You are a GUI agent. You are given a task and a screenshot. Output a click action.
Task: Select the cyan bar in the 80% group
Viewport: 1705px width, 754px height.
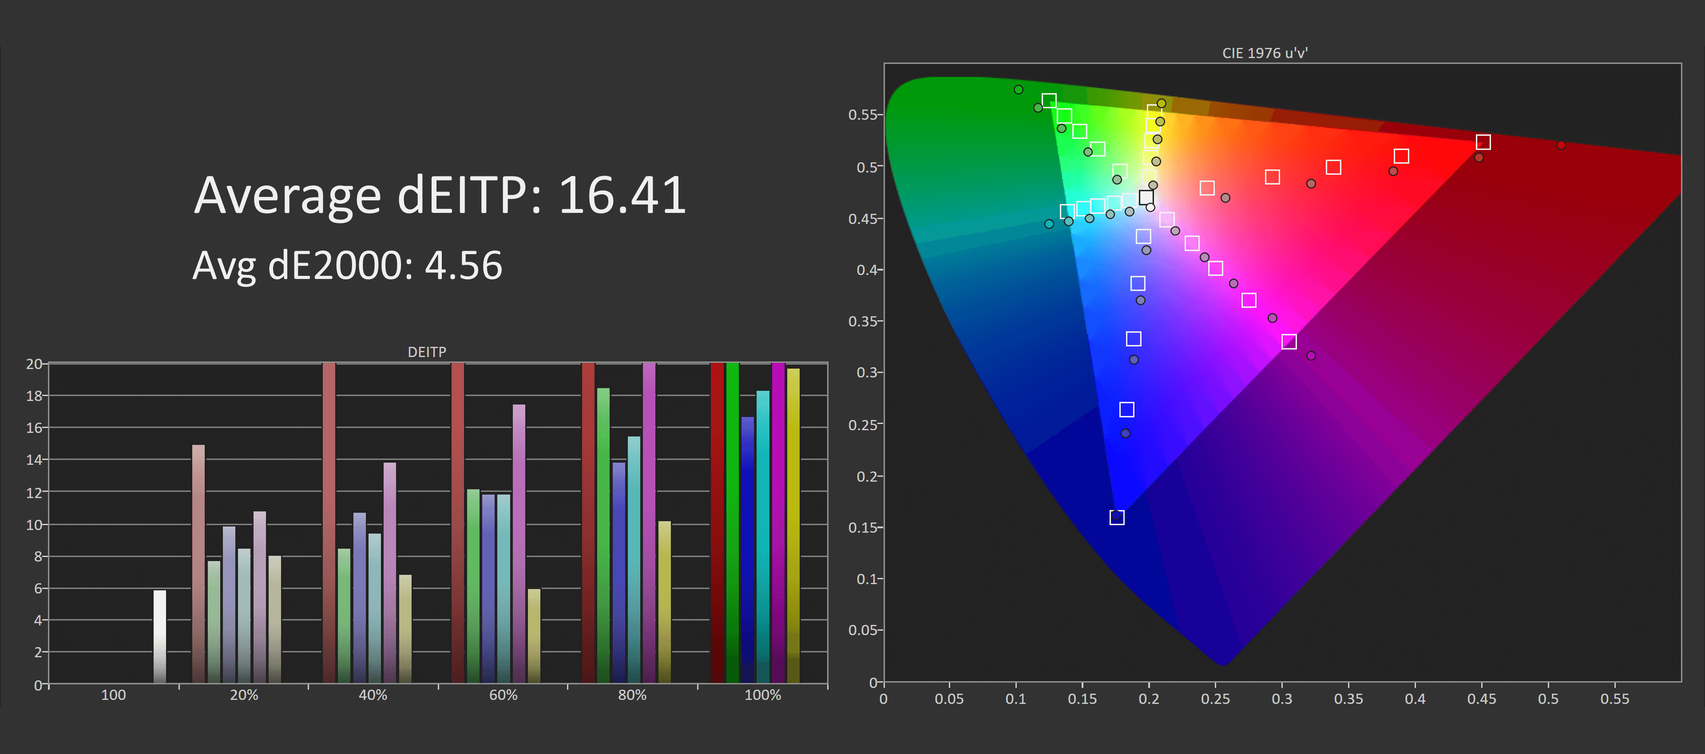pos(634,560)
